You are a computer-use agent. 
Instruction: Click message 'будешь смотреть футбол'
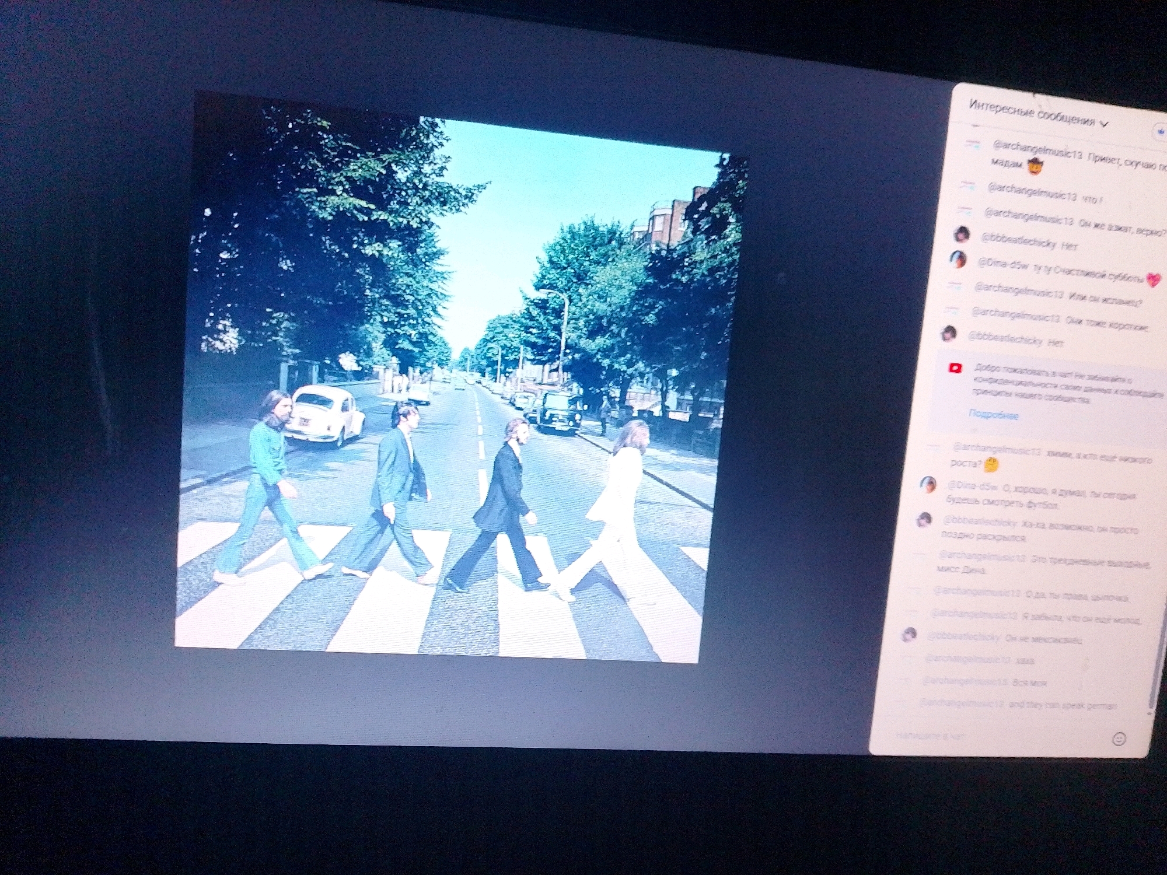(x=1001, y=503)
